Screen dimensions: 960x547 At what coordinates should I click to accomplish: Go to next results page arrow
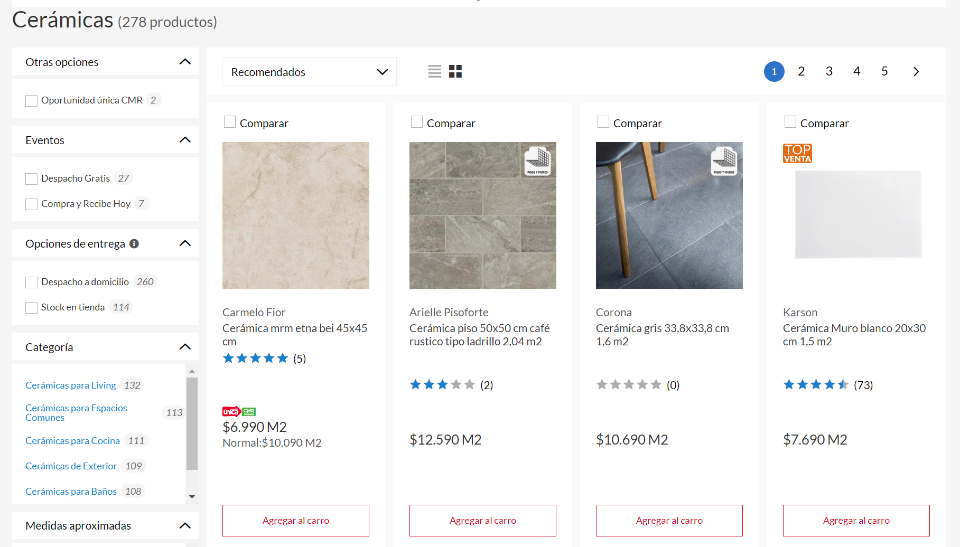coord(916,71)
